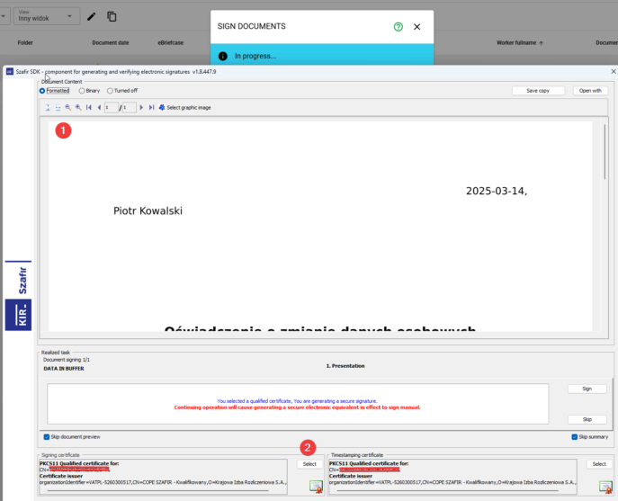Screen dimensions: 618x501
Task: Click DATA IN BUFFER label
Action: click(x=64, y=369)
